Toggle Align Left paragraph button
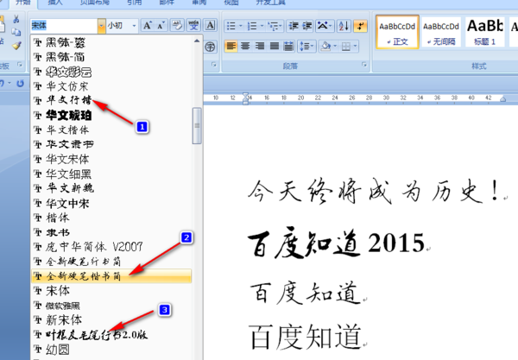Screen dimensions: 518x360 click(x=231, y=47)
